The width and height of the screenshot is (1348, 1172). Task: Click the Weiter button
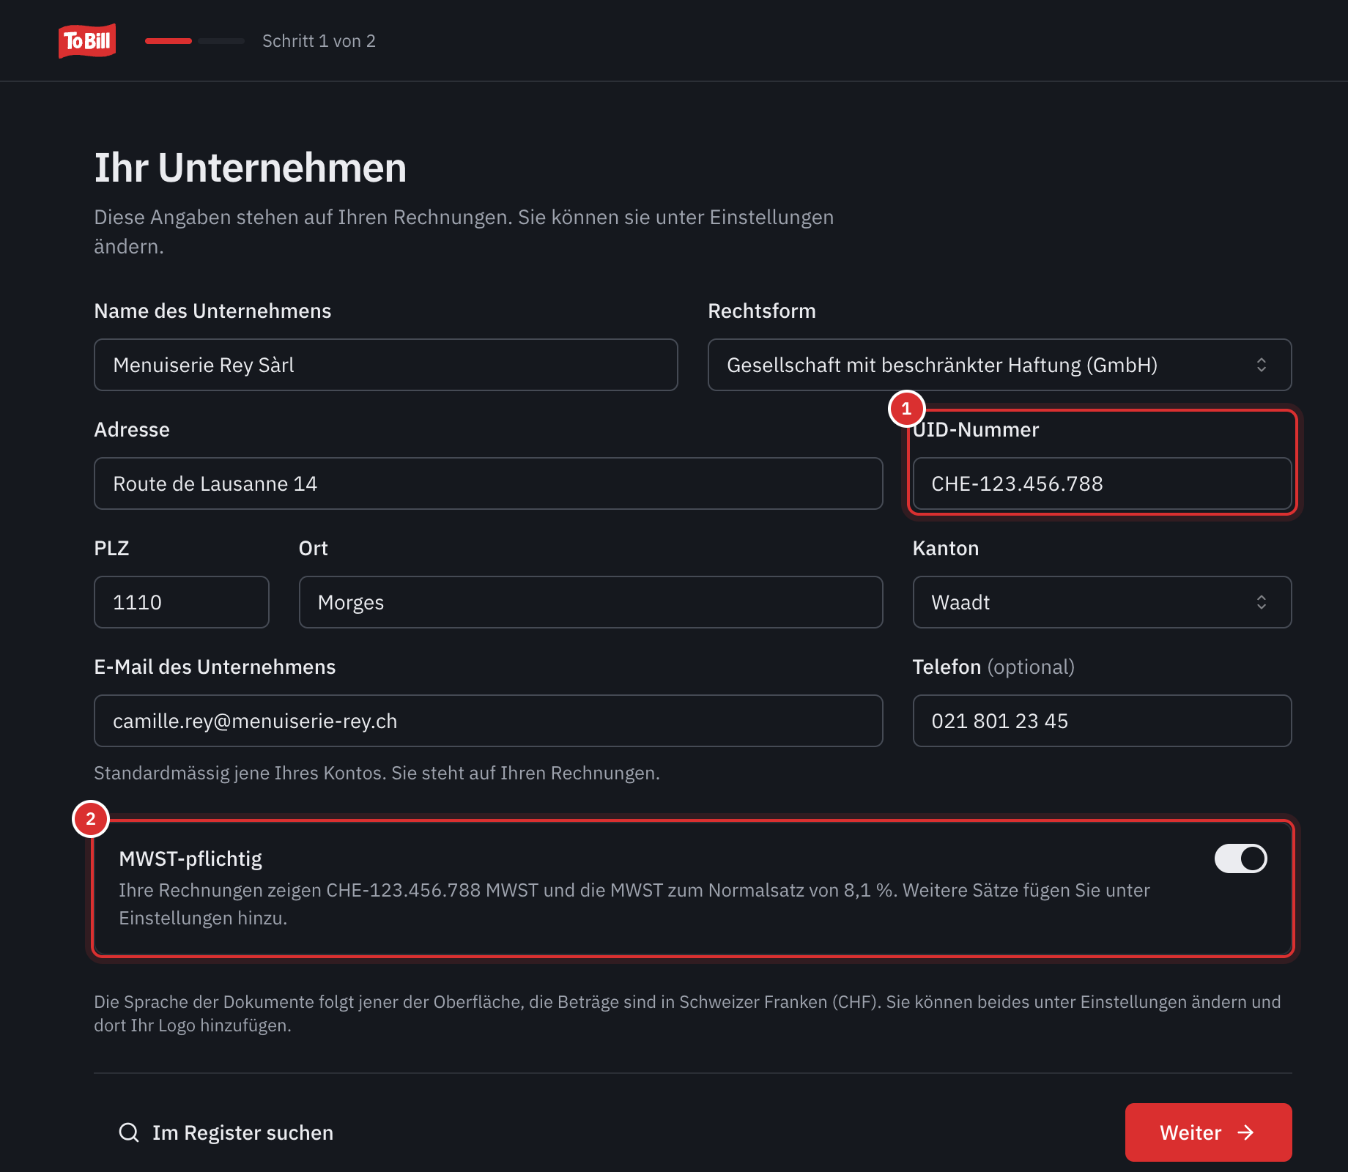pos(1208,1132)
